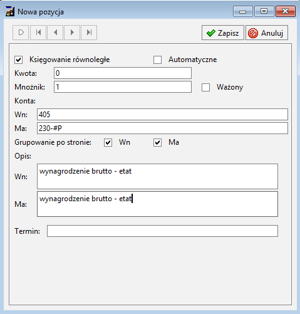Click the Nowa pozycja window app icon

[x=10, y=12]
